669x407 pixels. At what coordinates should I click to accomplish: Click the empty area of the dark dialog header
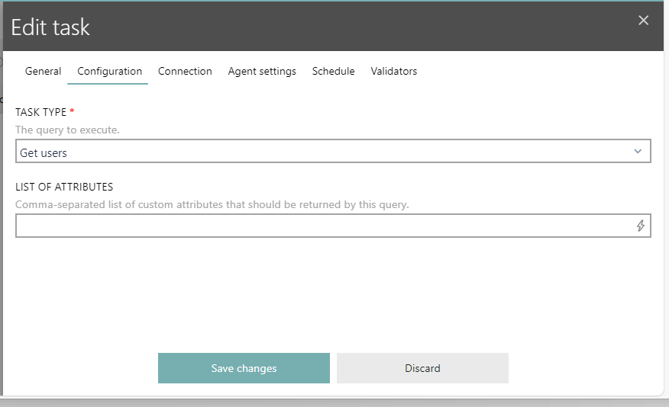click(x=344, y=27)
